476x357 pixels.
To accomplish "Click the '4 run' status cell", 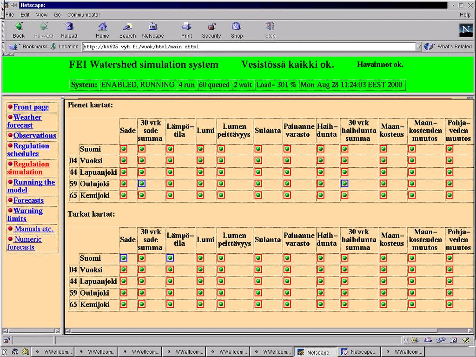I will coord(187,85).
